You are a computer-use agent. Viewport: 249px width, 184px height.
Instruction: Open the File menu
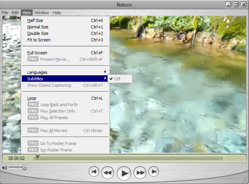5,13
